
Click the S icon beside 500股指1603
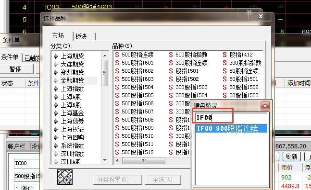(117, 79)
